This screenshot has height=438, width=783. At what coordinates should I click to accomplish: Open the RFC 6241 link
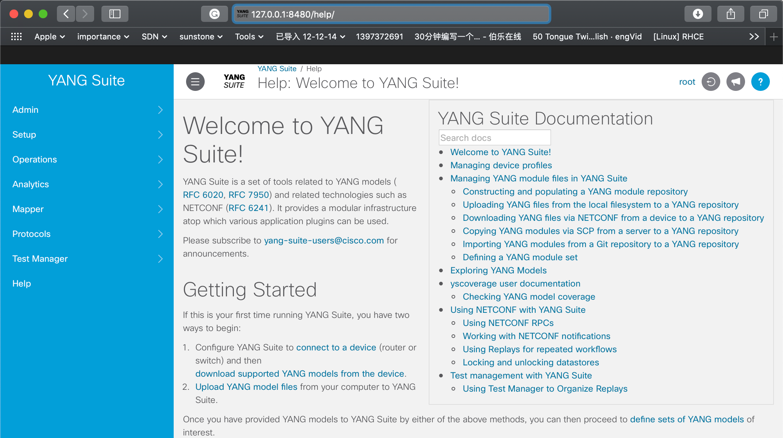248,208
